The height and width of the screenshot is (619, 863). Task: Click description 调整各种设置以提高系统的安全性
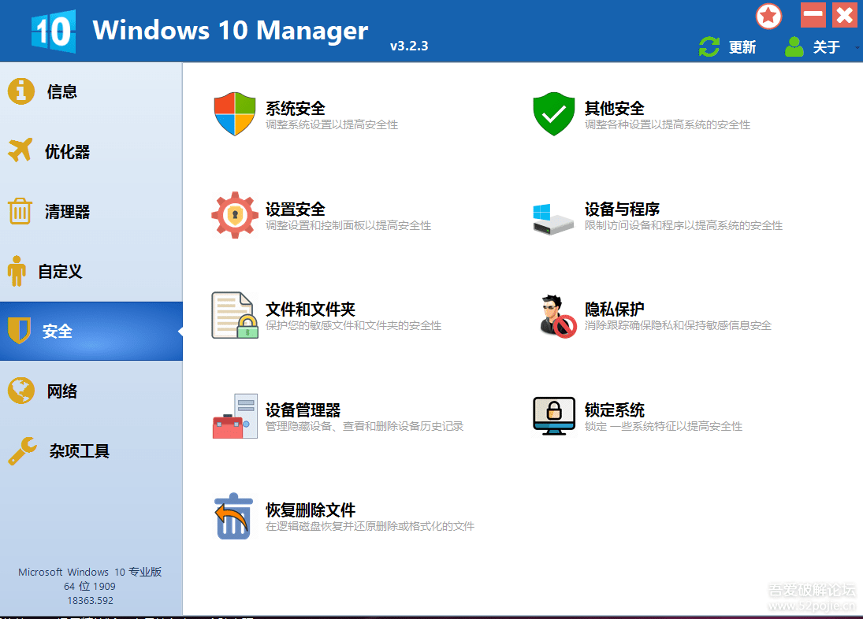coord(667,124)
